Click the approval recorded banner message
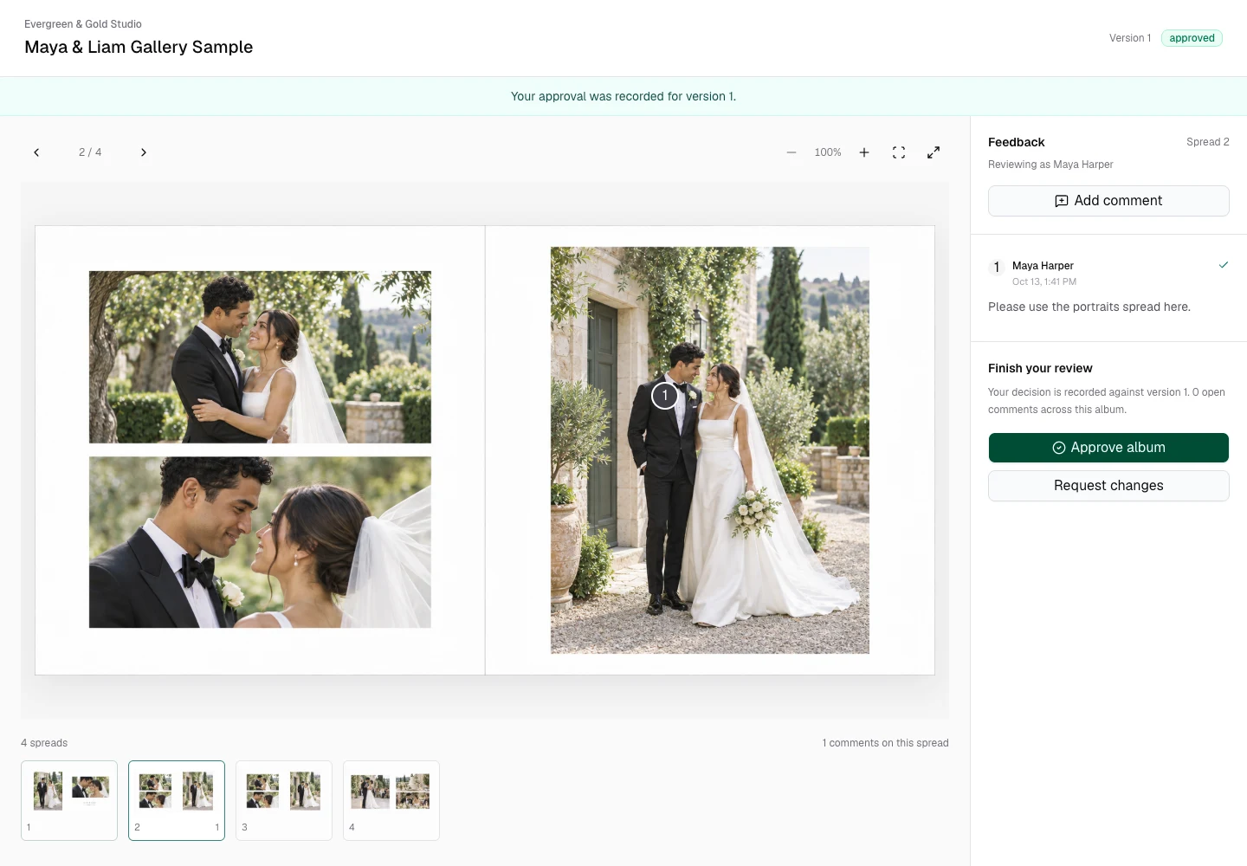The height and width of the screenshot is (866, 1247). coord(623,96)
